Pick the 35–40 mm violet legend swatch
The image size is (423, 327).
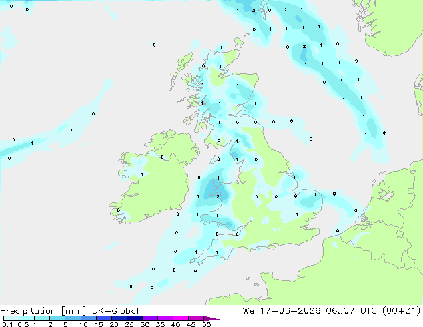tap(165, 318)
